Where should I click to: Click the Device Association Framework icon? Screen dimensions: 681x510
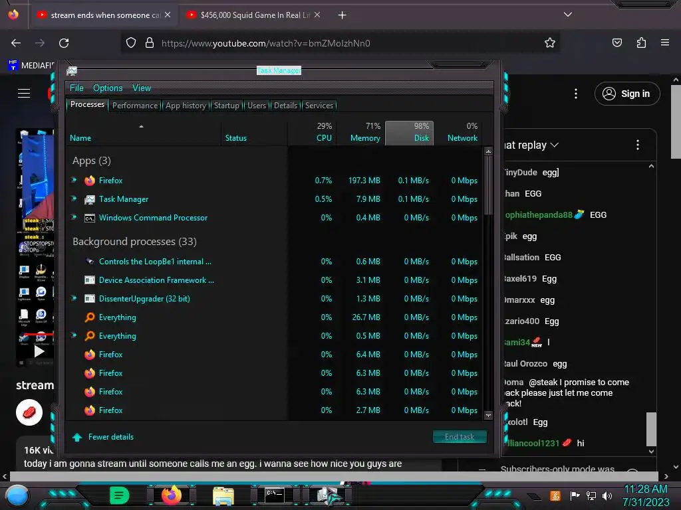pos(90,280)
